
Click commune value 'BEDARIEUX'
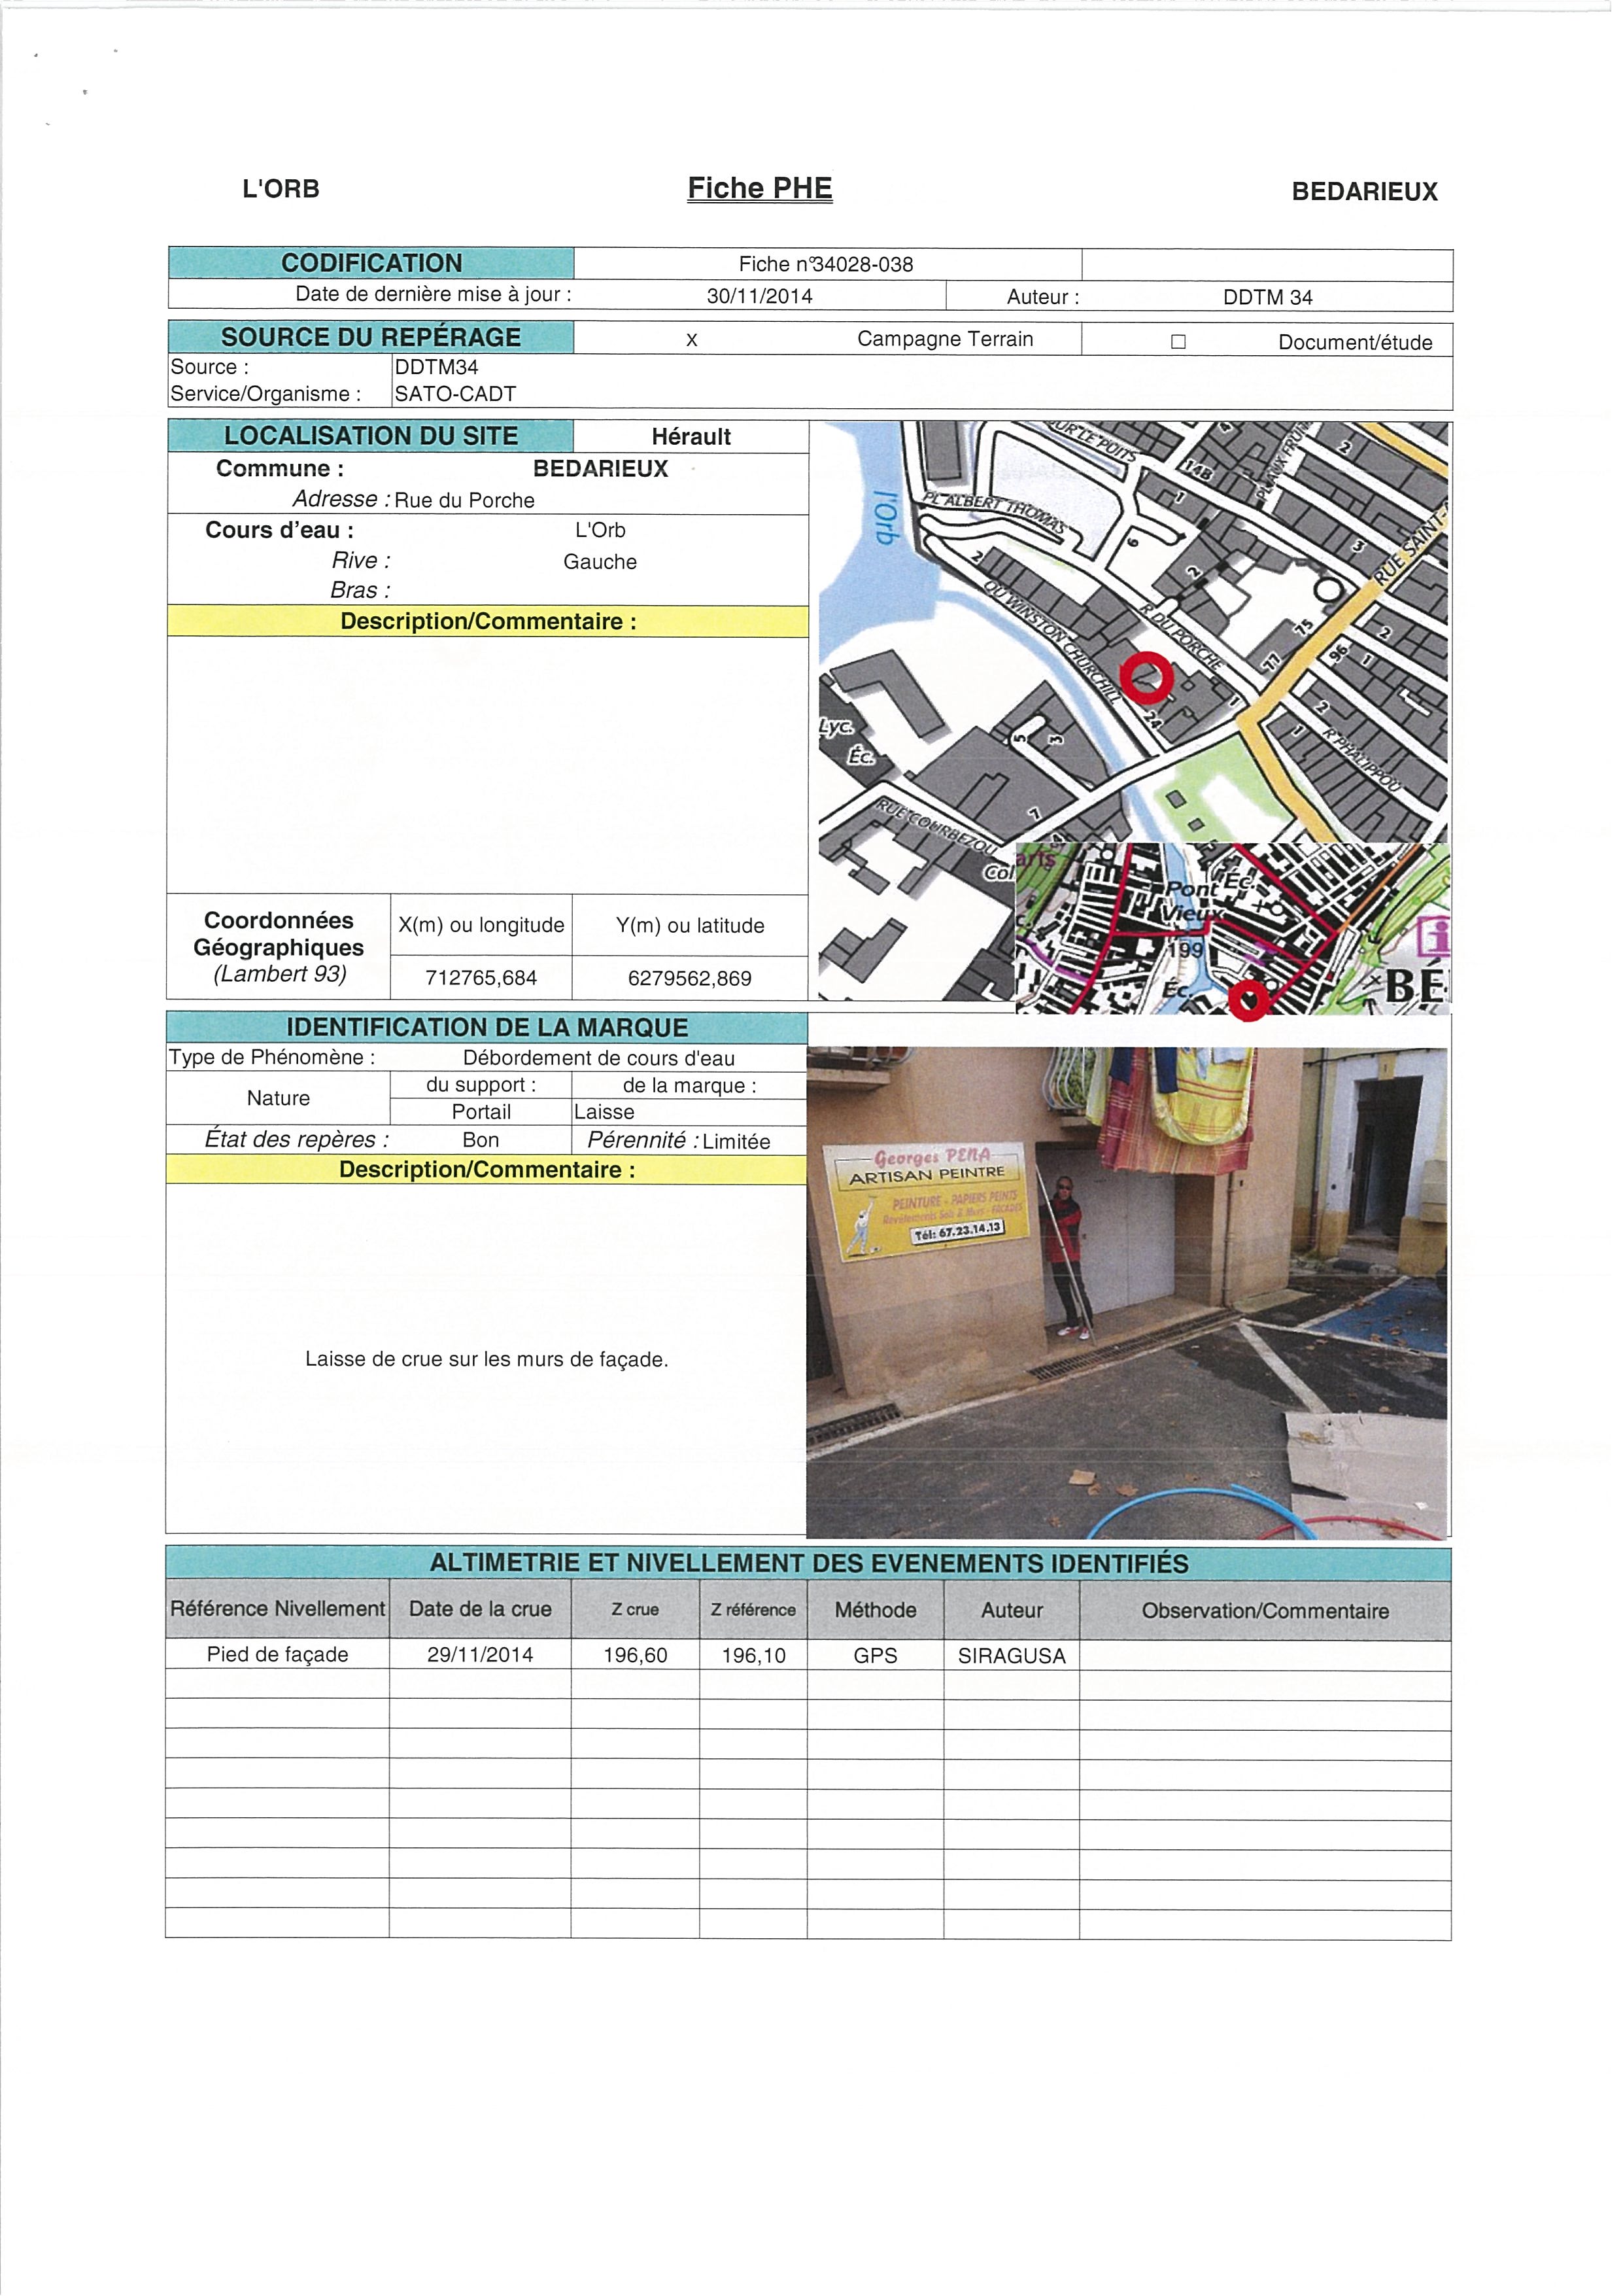pyautogui.click(x=601, y=469)
